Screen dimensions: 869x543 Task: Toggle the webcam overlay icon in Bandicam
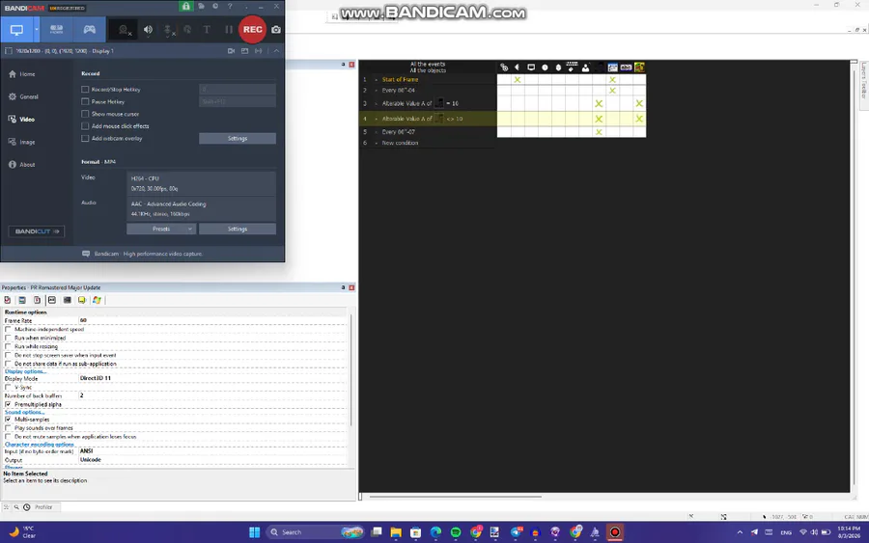pyautogui.click(x=125, y=30)
